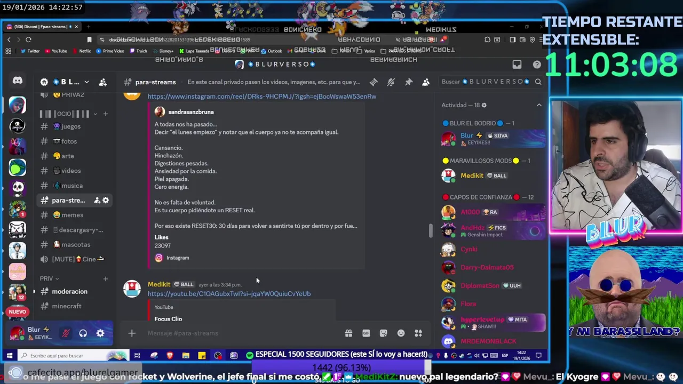
Task: Mute para-streams notifications via bell icon
Action: (391, 82)
